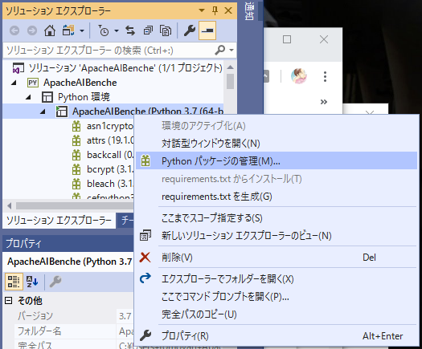Click the environment icon beside ApacheAIBenche (Python 3.7)
Image resolution: width=422 pixels, height=349 pixels.
(62, 112)
